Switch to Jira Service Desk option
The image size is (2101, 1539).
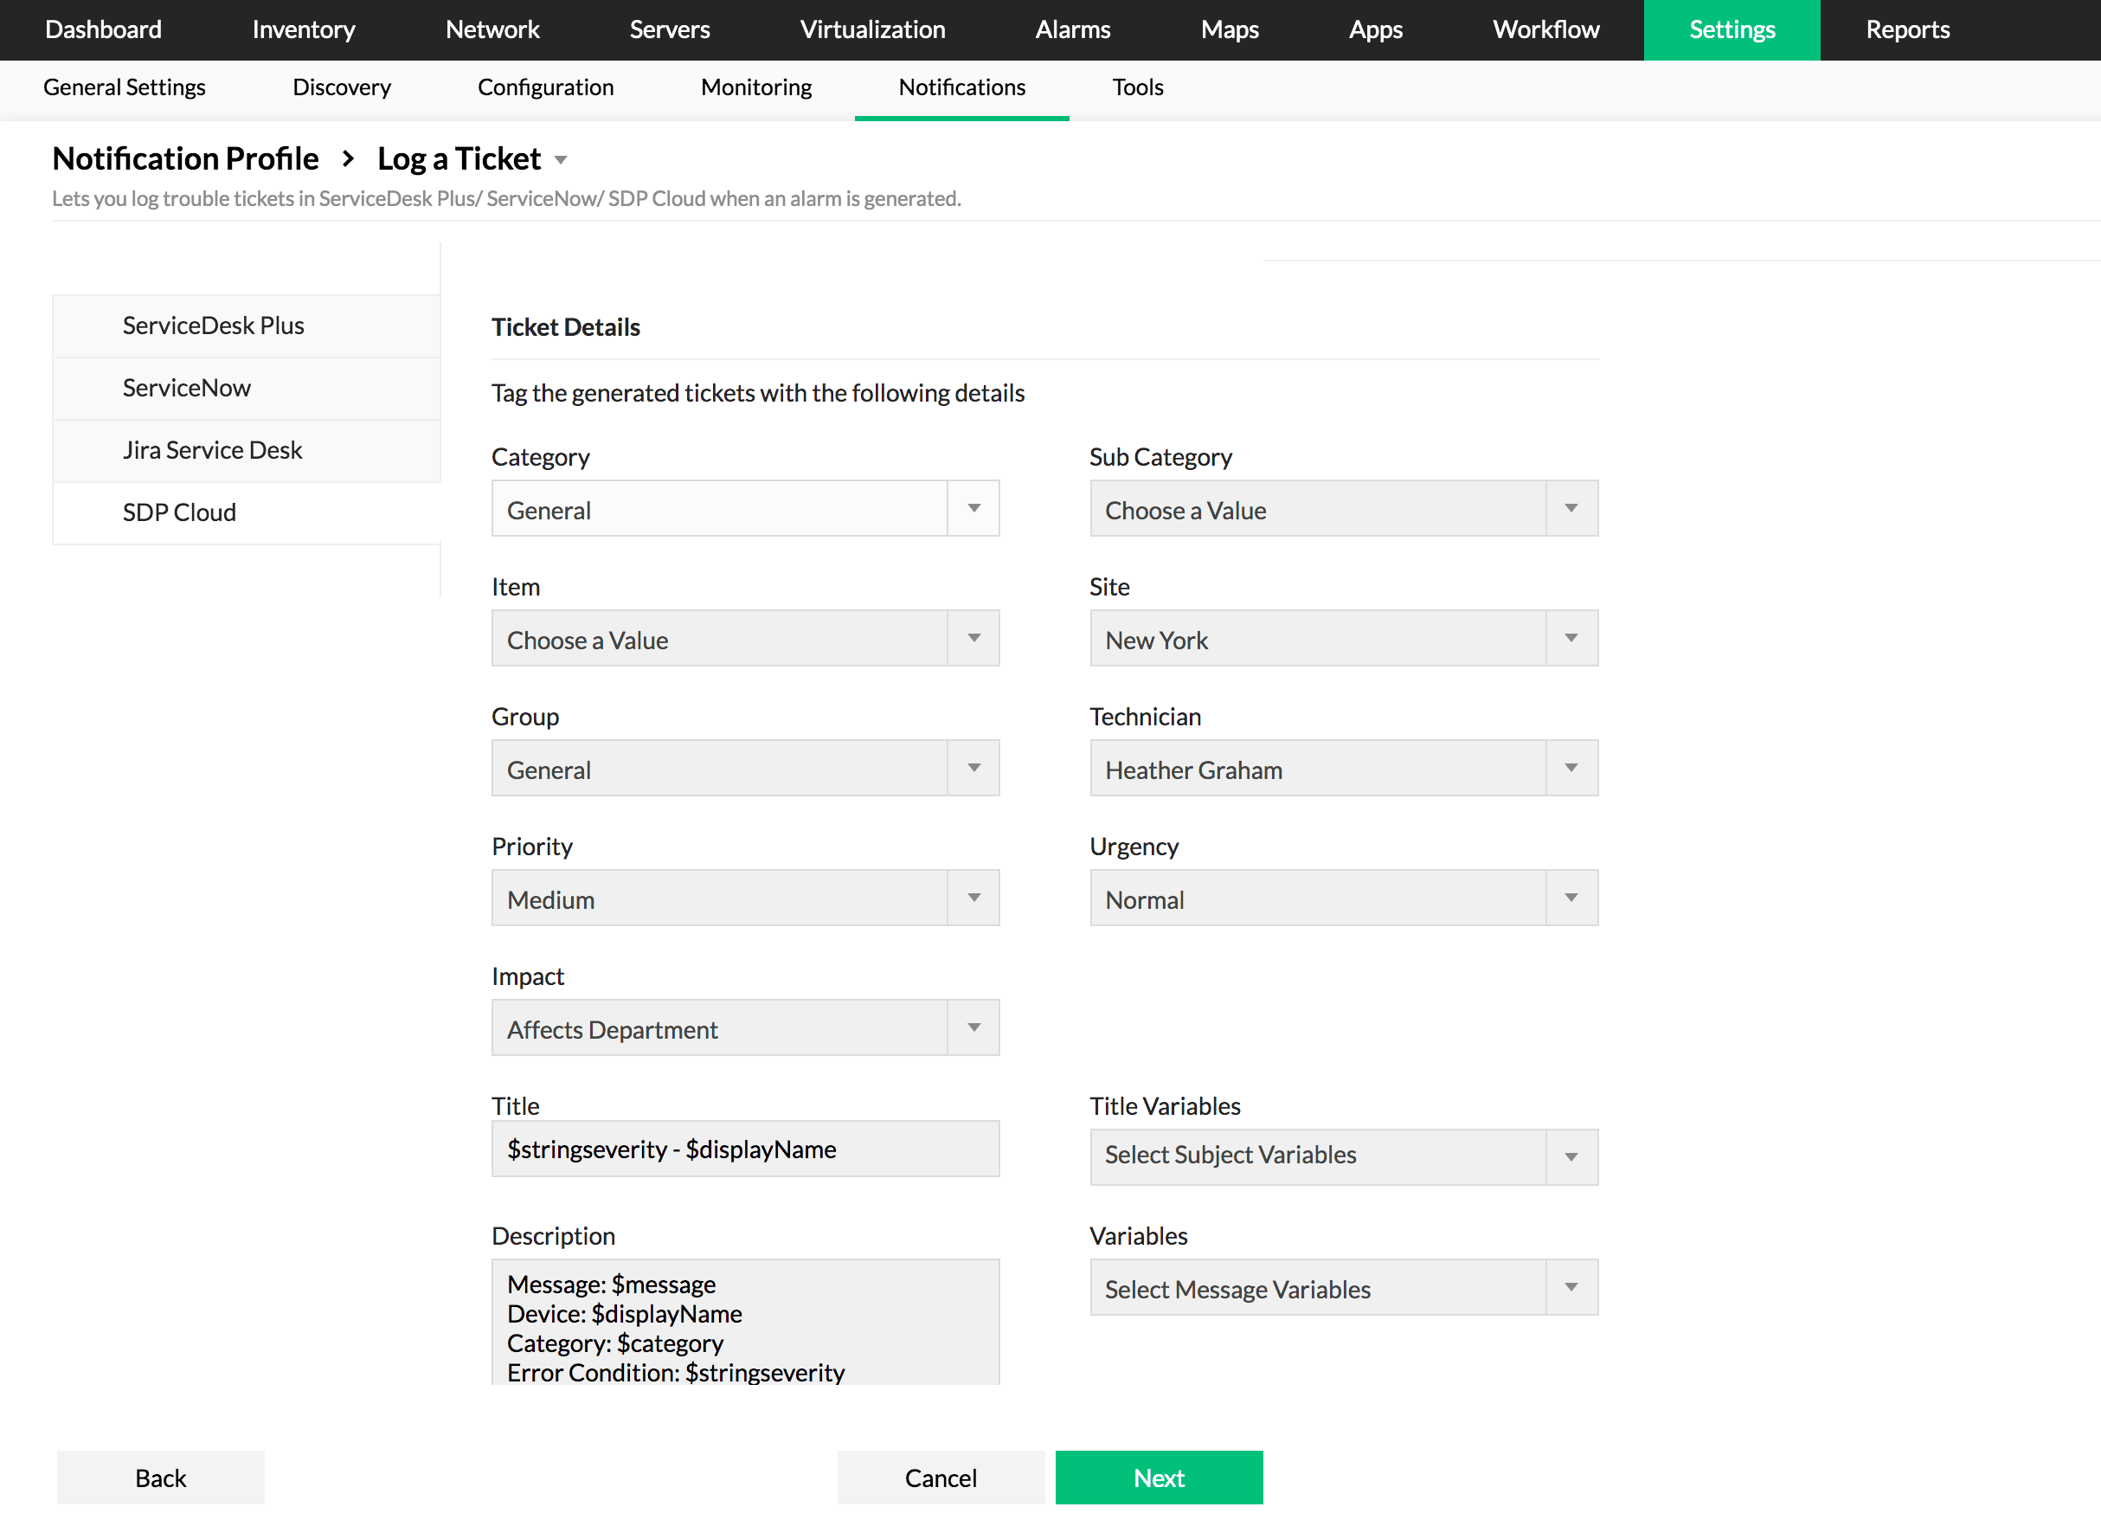click(x=212, y=450)
